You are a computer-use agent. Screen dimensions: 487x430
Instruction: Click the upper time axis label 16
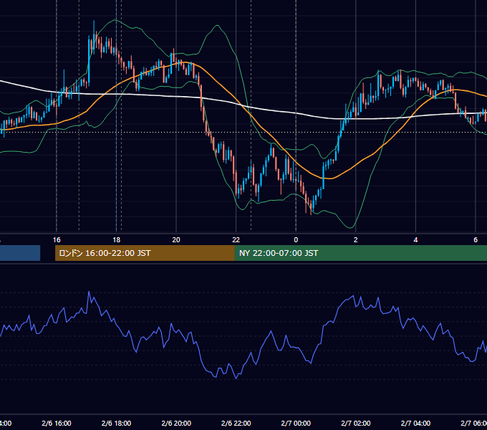[57, 240]
